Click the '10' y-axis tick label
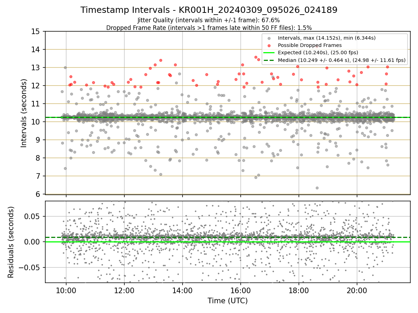The image size is (418, 313). pos(36,122)
